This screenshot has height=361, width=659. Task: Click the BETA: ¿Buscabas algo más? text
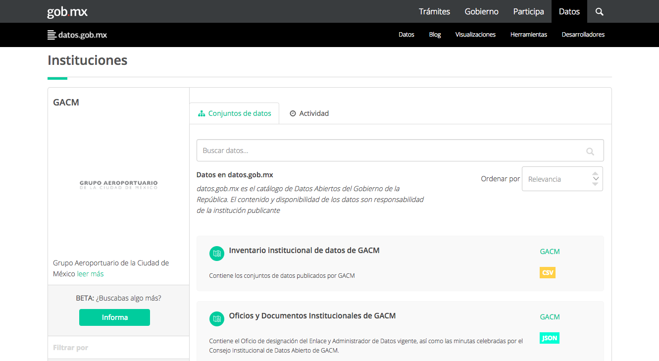click(118, 298)
